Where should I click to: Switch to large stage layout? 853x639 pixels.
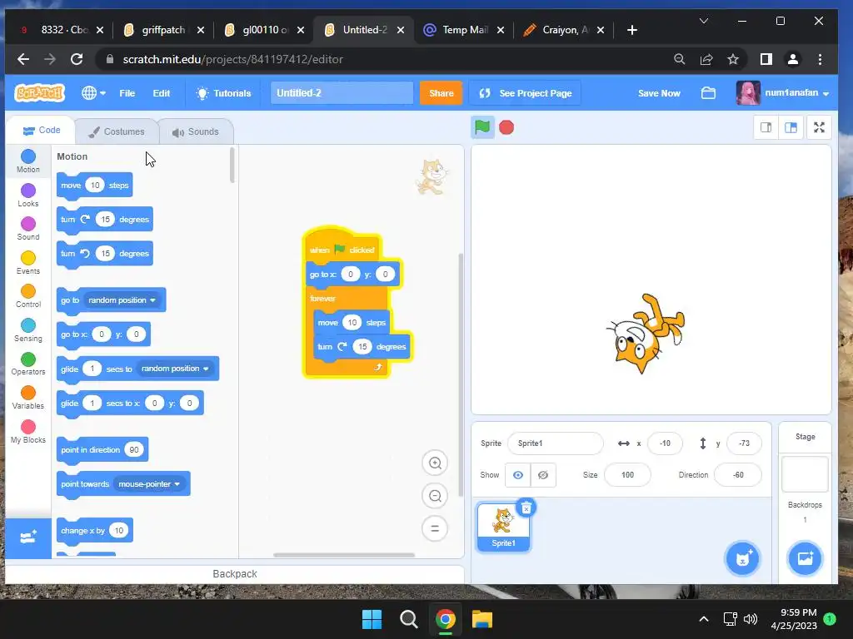coord(791,127)
